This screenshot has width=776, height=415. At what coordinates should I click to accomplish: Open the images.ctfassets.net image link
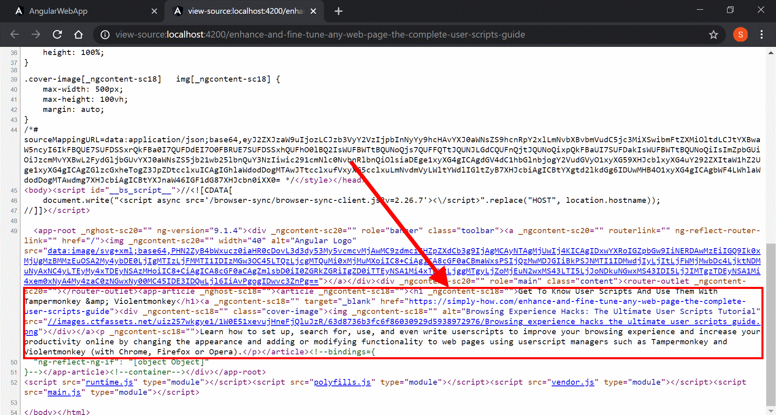pyautogui.click(x=392, y=327)
